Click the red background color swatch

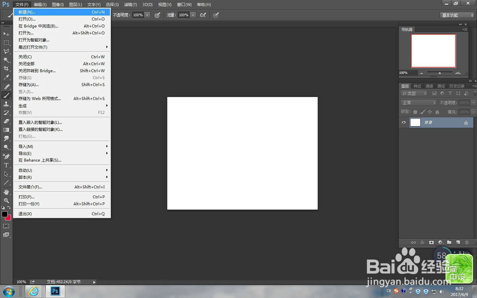[x=9, y=218]
